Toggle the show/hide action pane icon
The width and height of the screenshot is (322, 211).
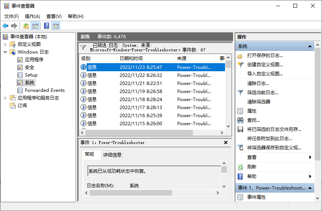point(56,26)
